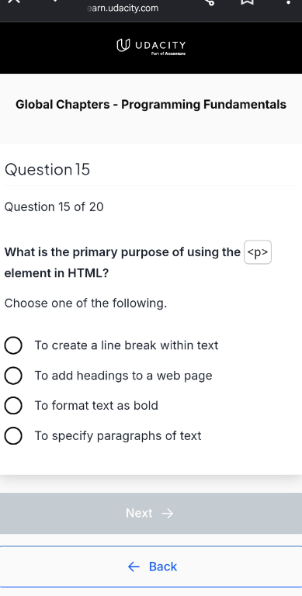The height and width of the screenshot is (596, 302).
Task: Click the right arrow beside Next
Action: [168, 514]
